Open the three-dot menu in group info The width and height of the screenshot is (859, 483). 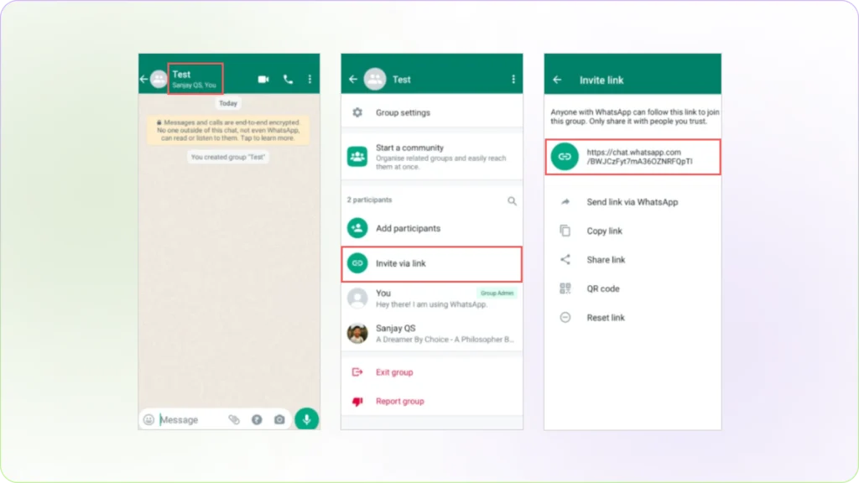click(x=513, y=80)
